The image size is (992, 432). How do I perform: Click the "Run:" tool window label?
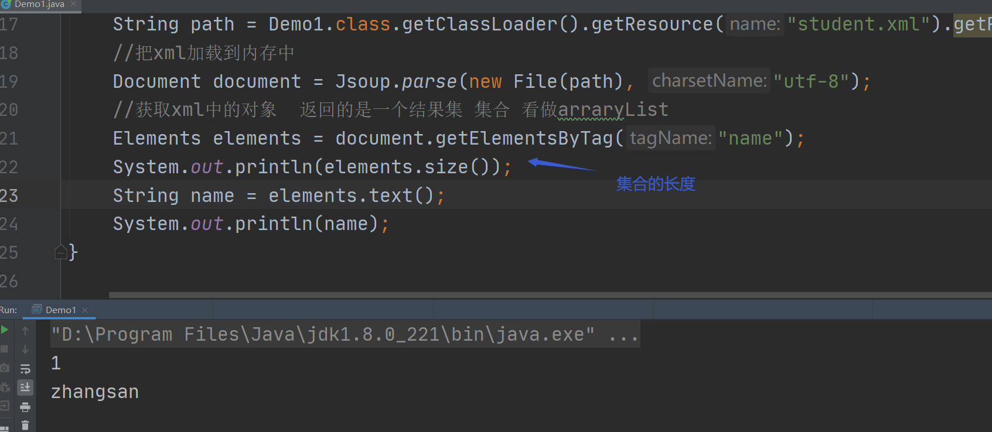tap(9, 310)
